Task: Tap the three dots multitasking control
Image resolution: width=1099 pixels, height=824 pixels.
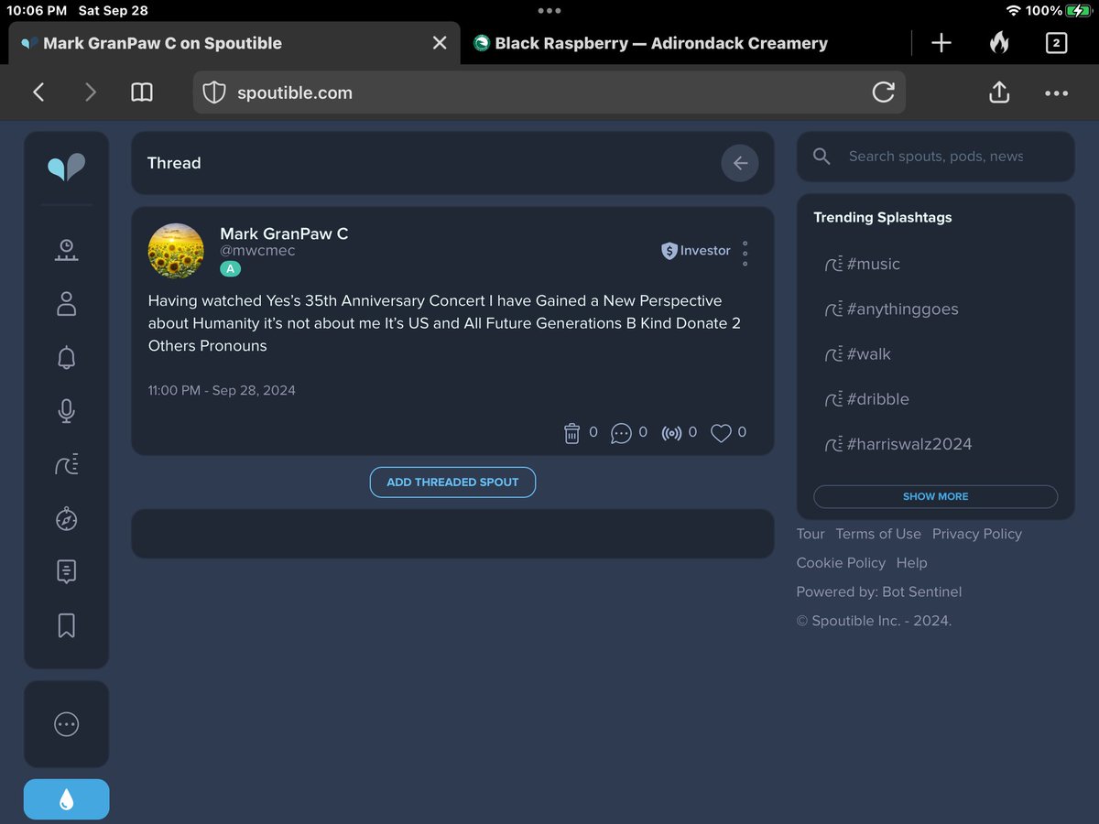Action: tap(549, 11)
